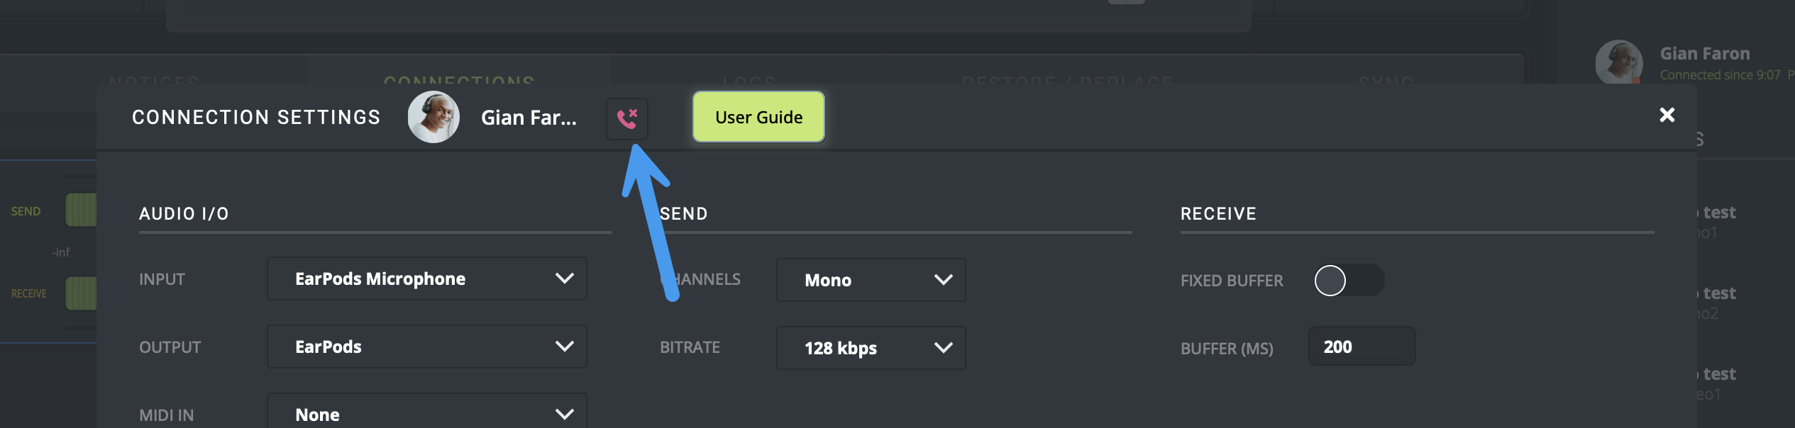Click Gian's avatar in the settings header
This screenshot has width=1795, height=428.
433,117
